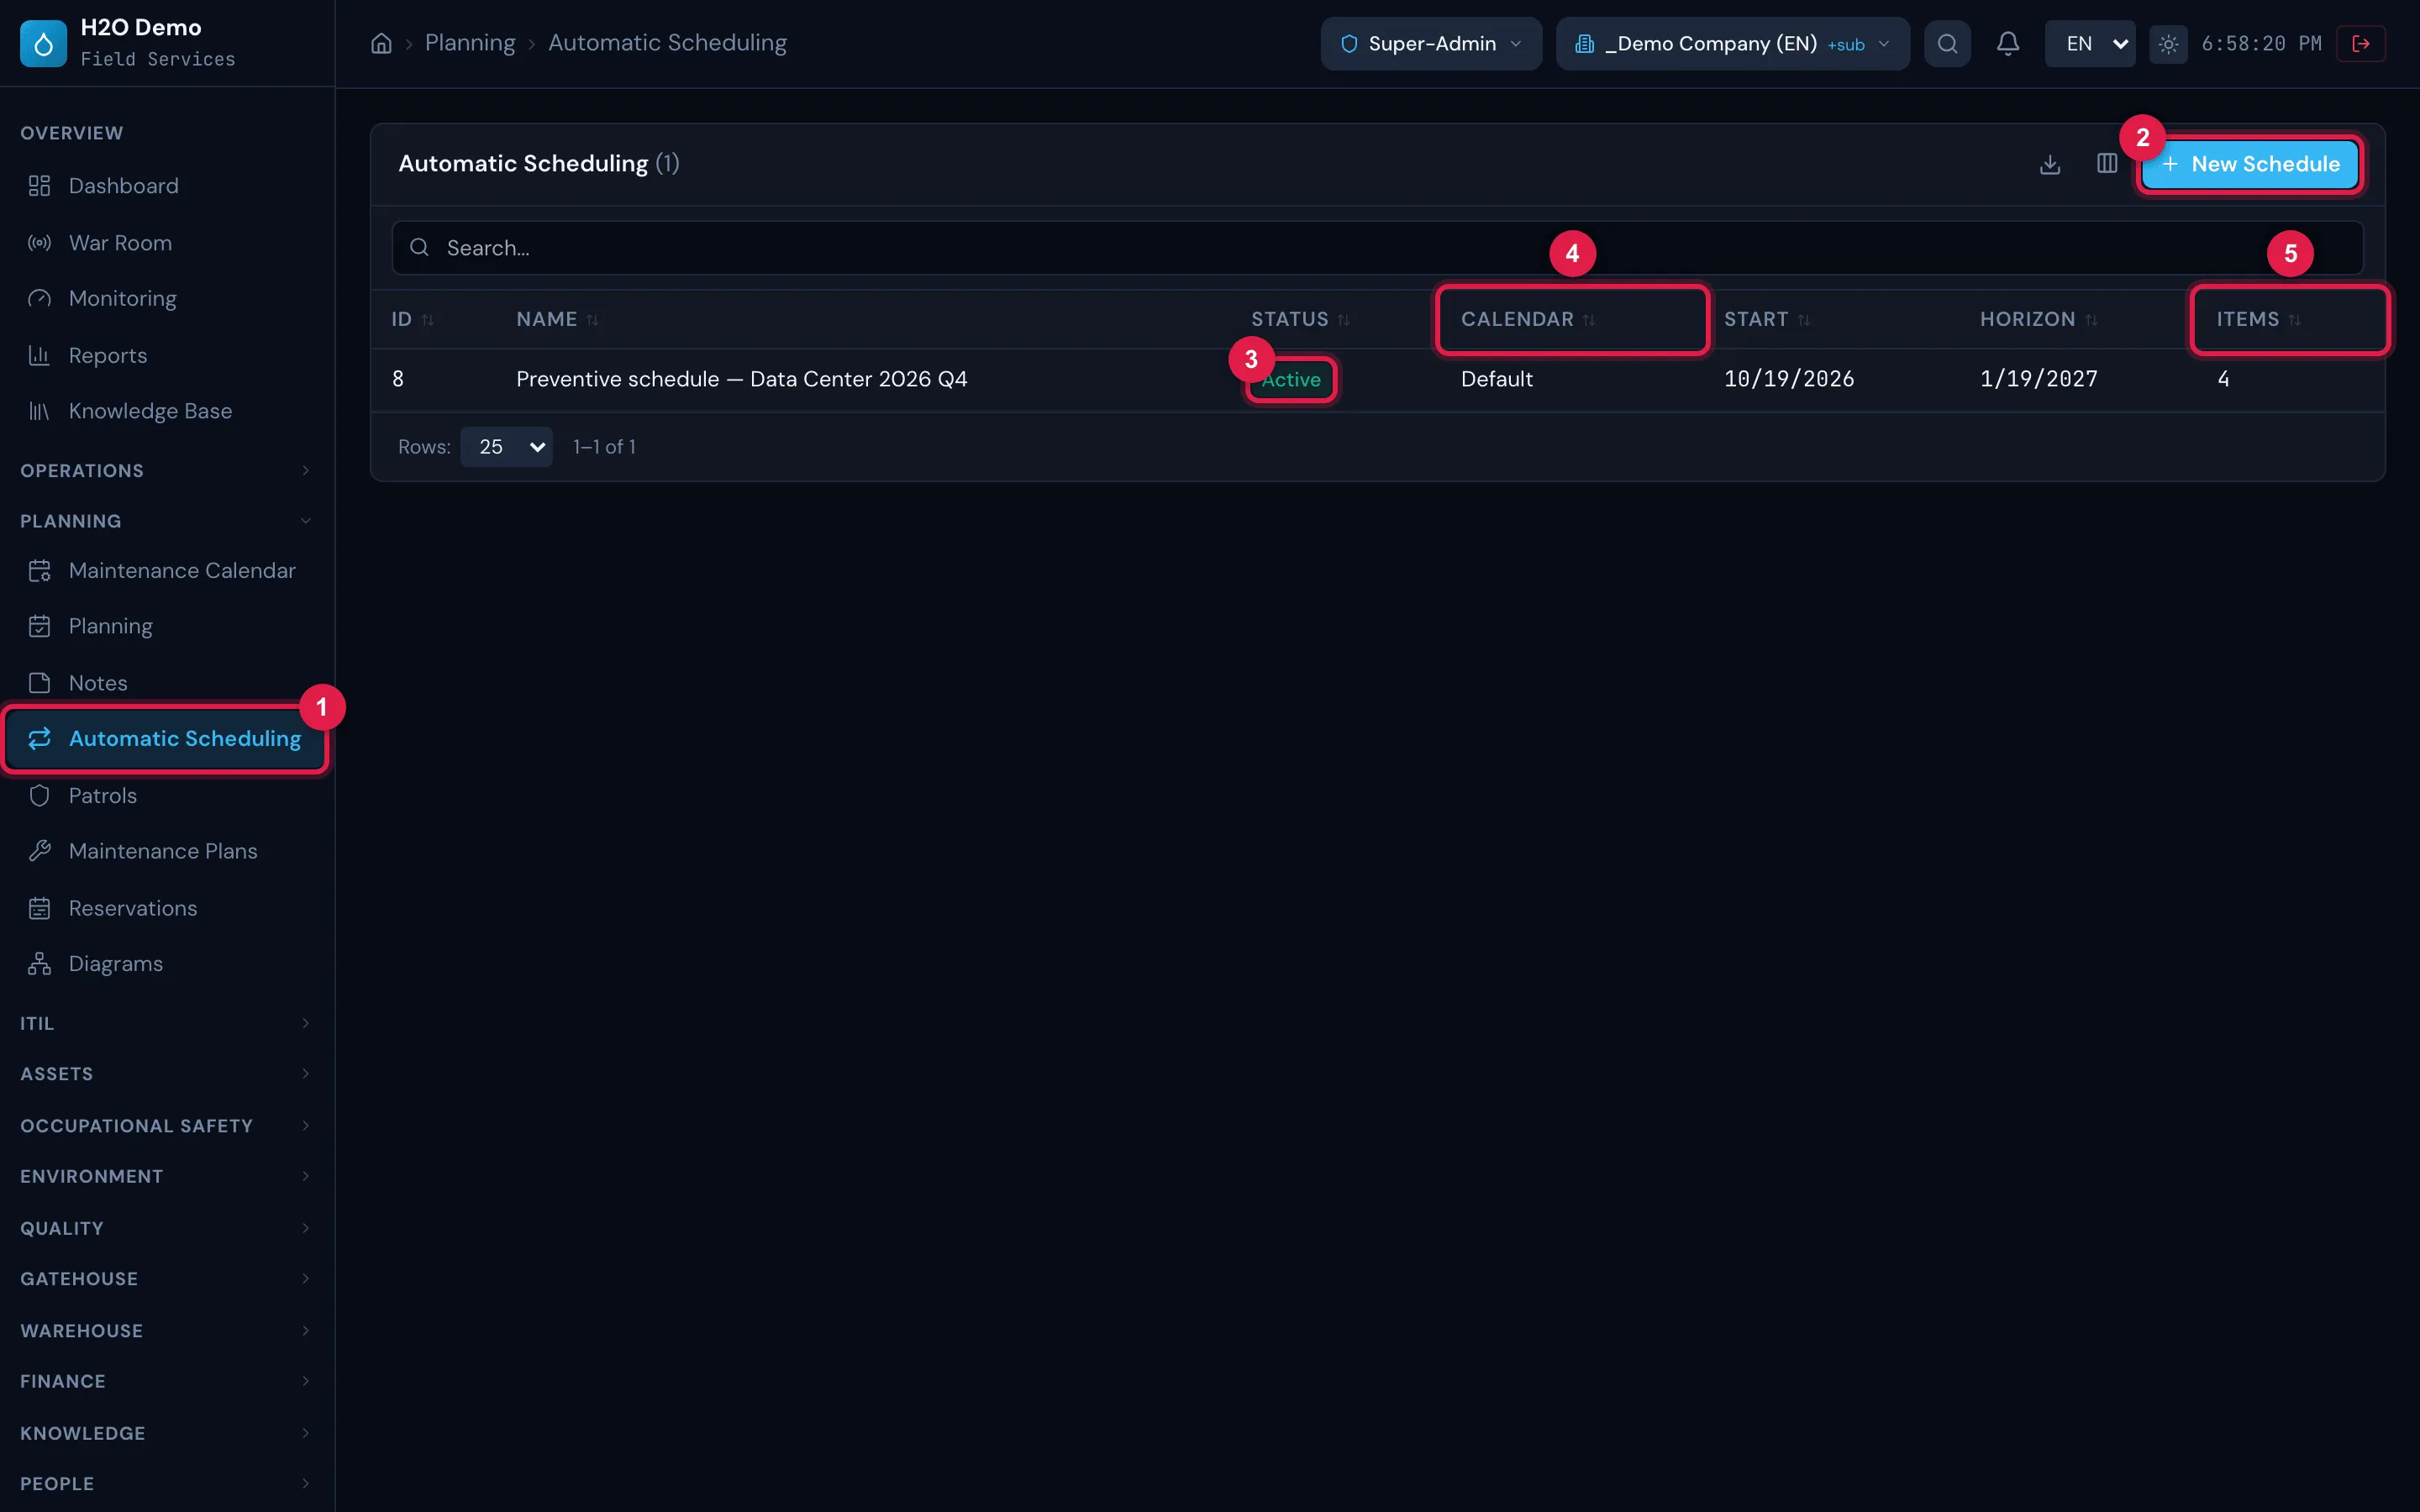Collapse the Planning section
The height and width of the screenshot is (1512, 2420).
click(x=167, y=521)
